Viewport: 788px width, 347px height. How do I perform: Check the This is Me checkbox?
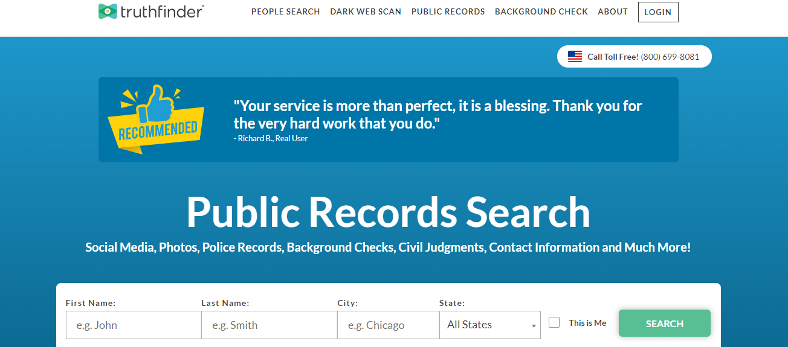[554, 322]
